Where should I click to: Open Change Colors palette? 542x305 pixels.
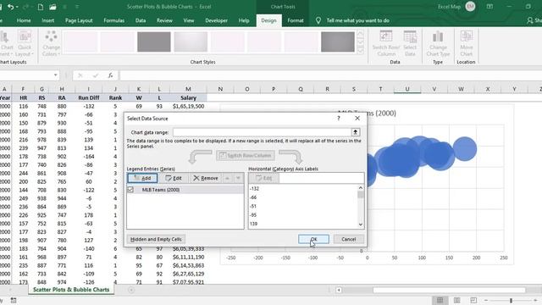point(51,44)
